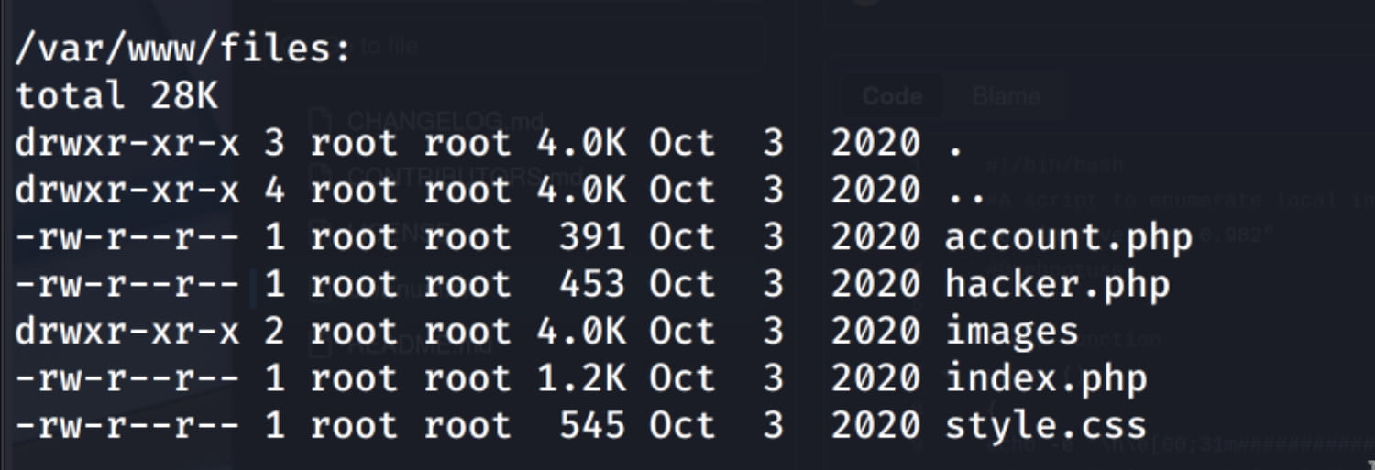
Task: Click the account.php filename in terminal output
Action: (1068, 237)
